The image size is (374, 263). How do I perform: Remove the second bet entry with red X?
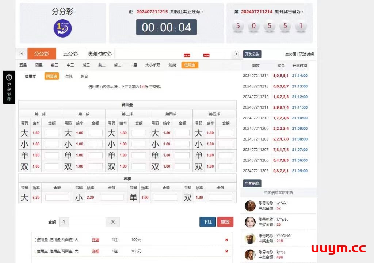click(x=226, y=251)
